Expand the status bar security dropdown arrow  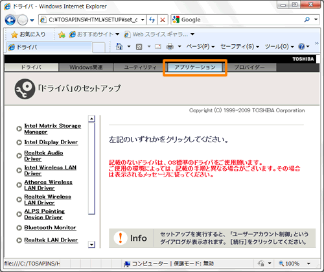pos(270,264)
